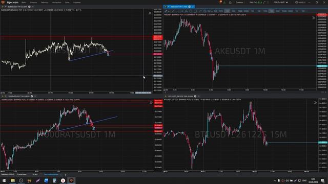This screenshot has height=184, width=328.
Task: Open the Открыть menu
Action: [x=33, y=3]
